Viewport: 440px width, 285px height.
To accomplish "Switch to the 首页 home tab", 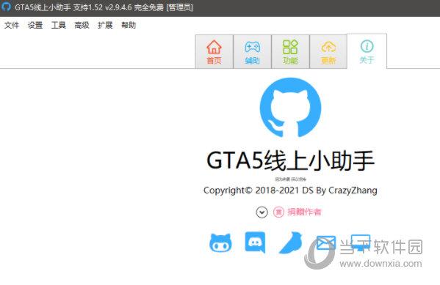I will [x=214, y=51].
